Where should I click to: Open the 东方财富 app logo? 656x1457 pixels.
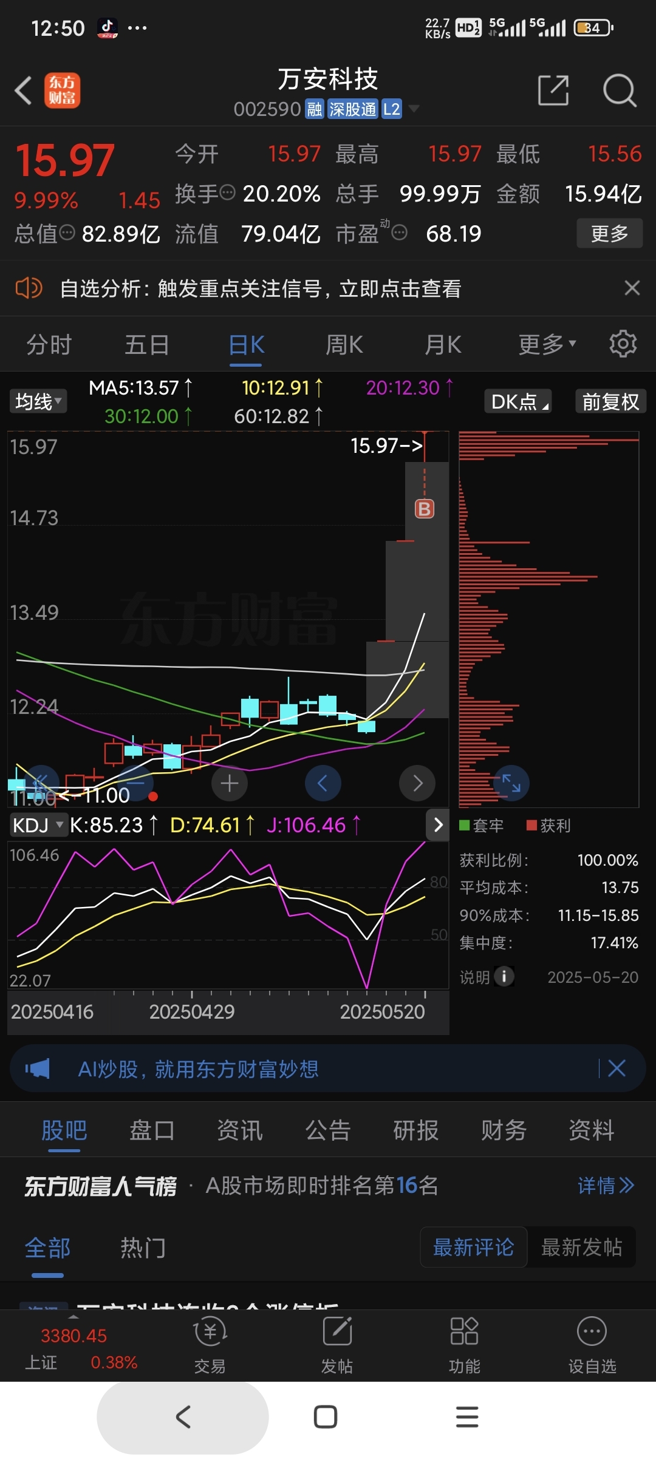(x=62, y=90)
